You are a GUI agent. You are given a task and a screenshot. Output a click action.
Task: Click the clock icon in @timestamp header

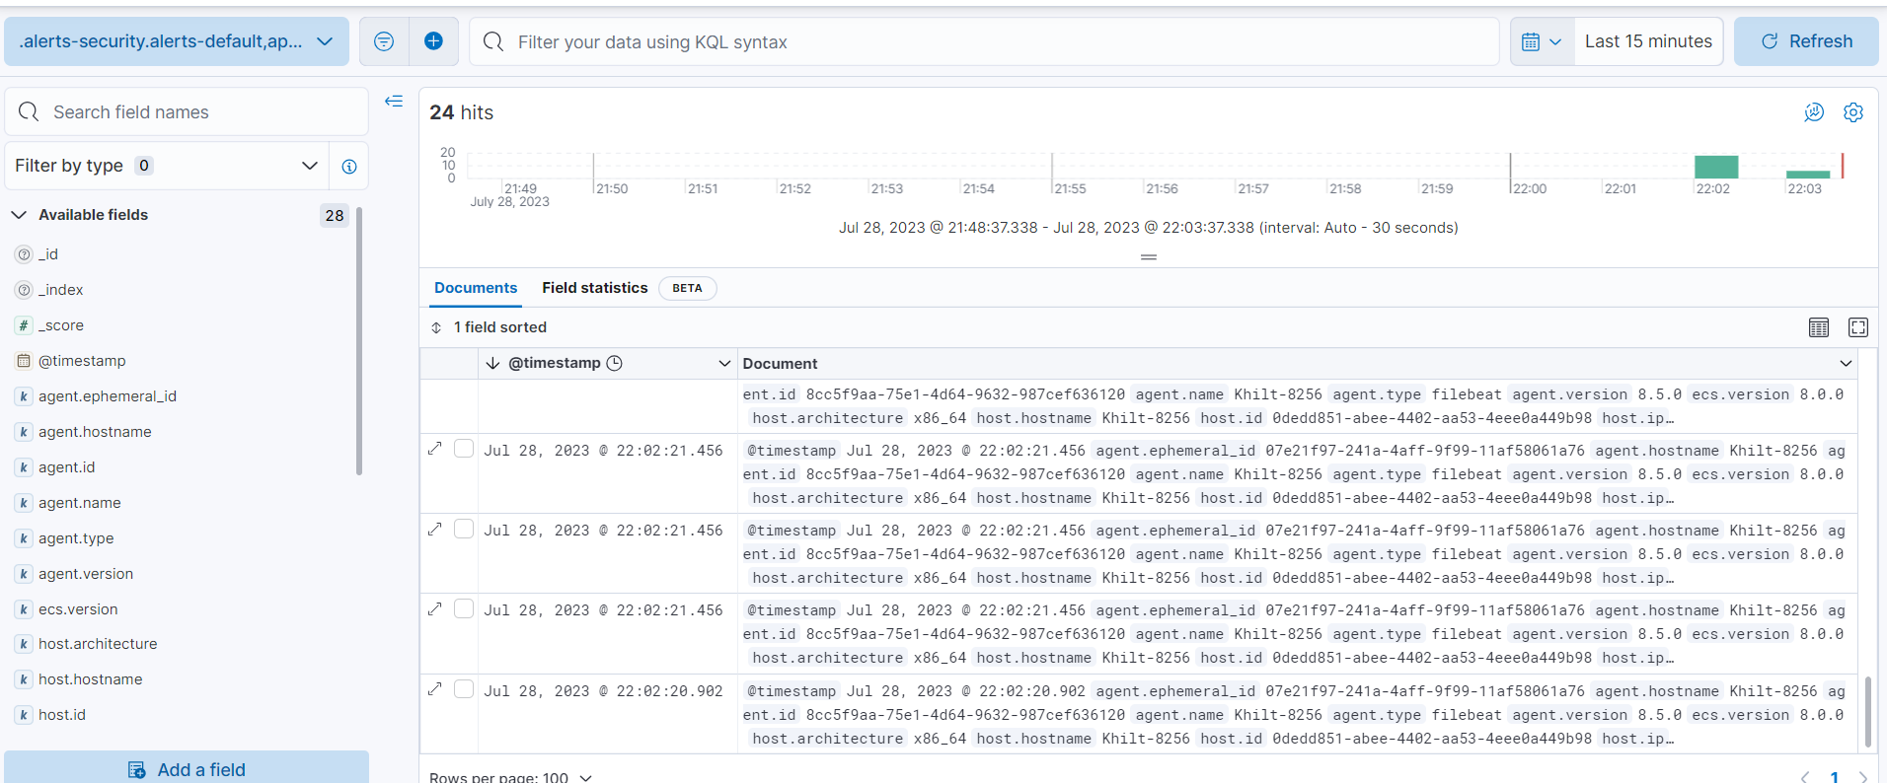[x=614, y=363]
